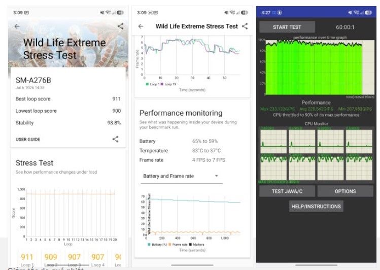Tap the TEST JAVA/C button

click(x=287, y=191)
